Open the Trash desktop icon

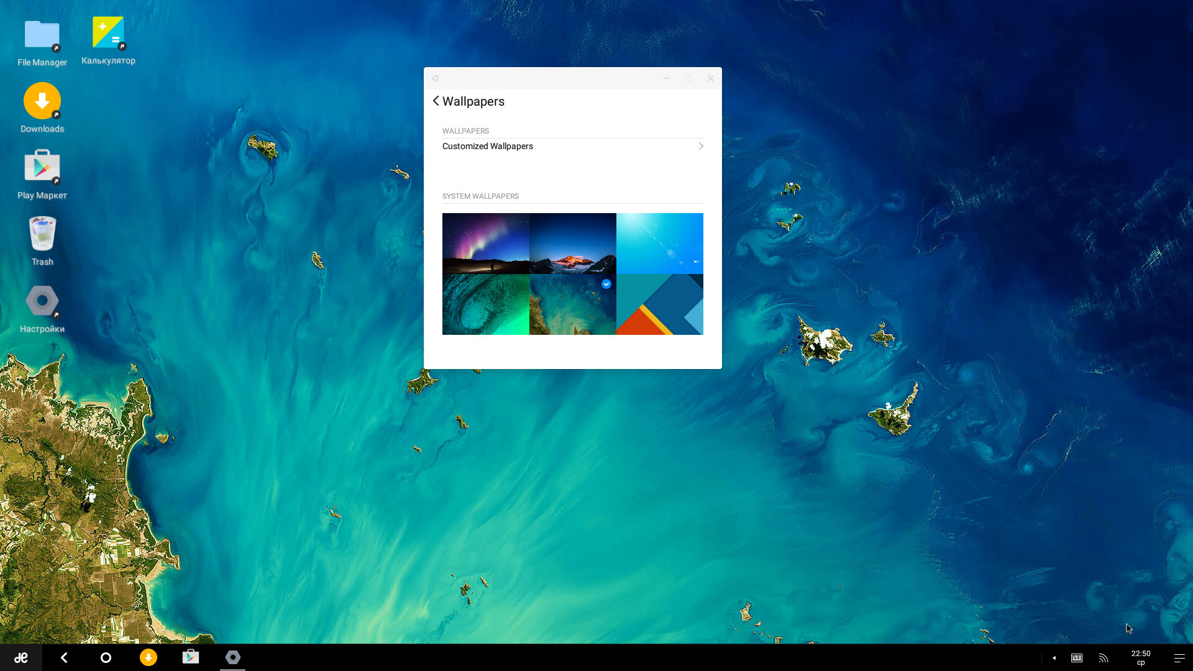(x=42, y=241)
